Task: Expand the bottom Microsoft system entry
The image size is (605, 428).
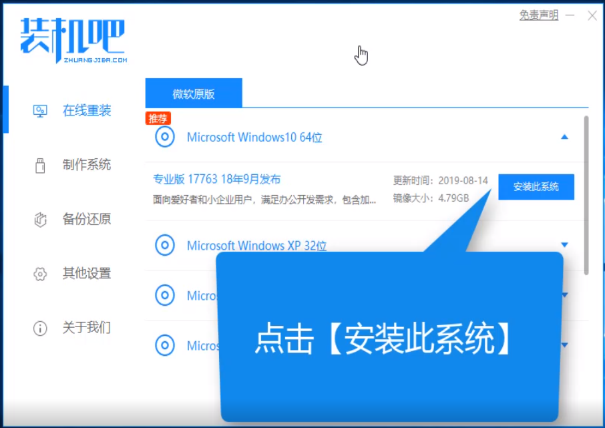Action: [564, 345]
